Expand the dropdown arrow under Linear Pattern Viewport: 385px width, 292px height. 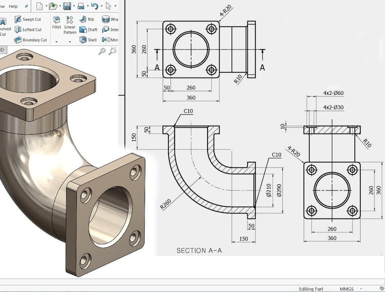click(x=70, y=42)
